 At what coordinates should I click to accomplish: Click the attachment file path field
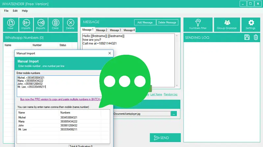coord(142,114)
